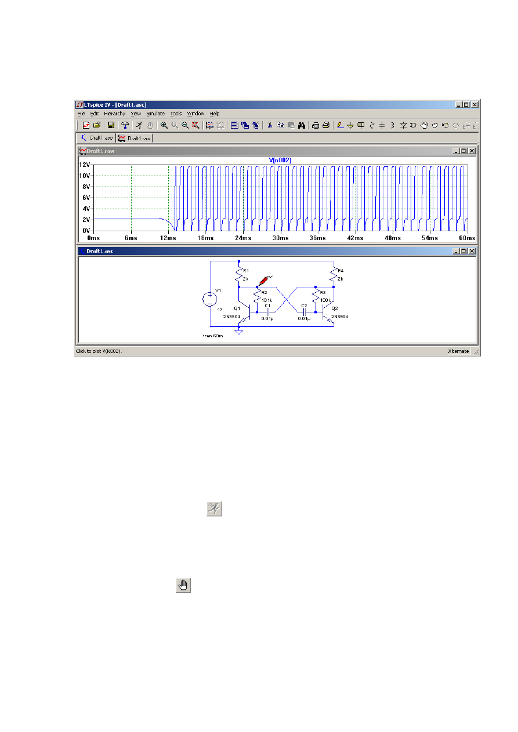
Task: Click the 60ms time axis label
Action: [x=468, y=238]
